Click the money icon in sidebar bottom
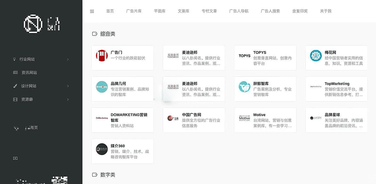 click(15, 158)
